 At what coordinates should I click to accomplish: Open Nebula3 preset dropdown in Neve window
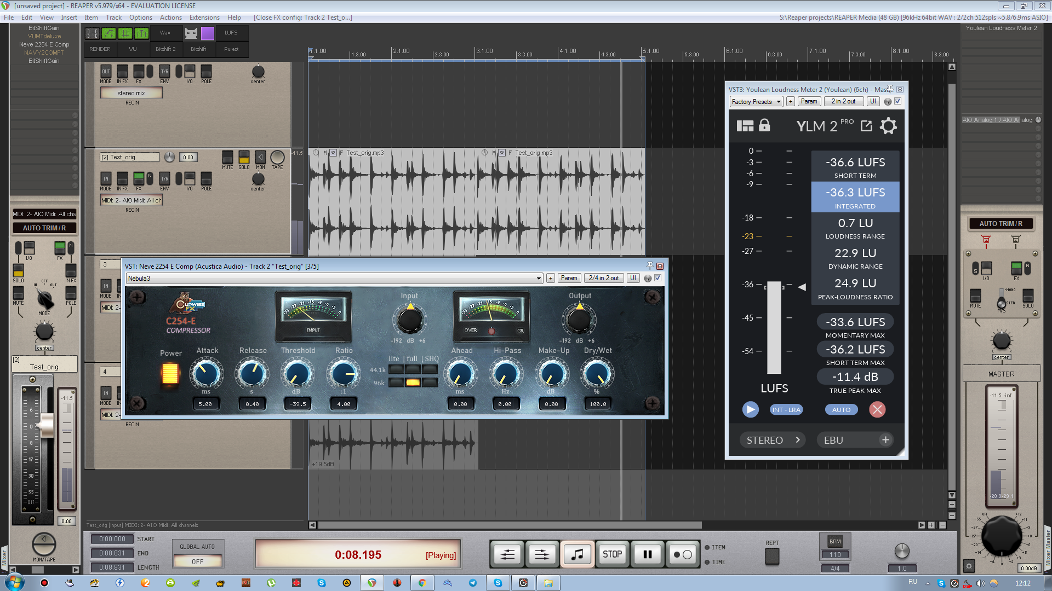coord(334,278)
